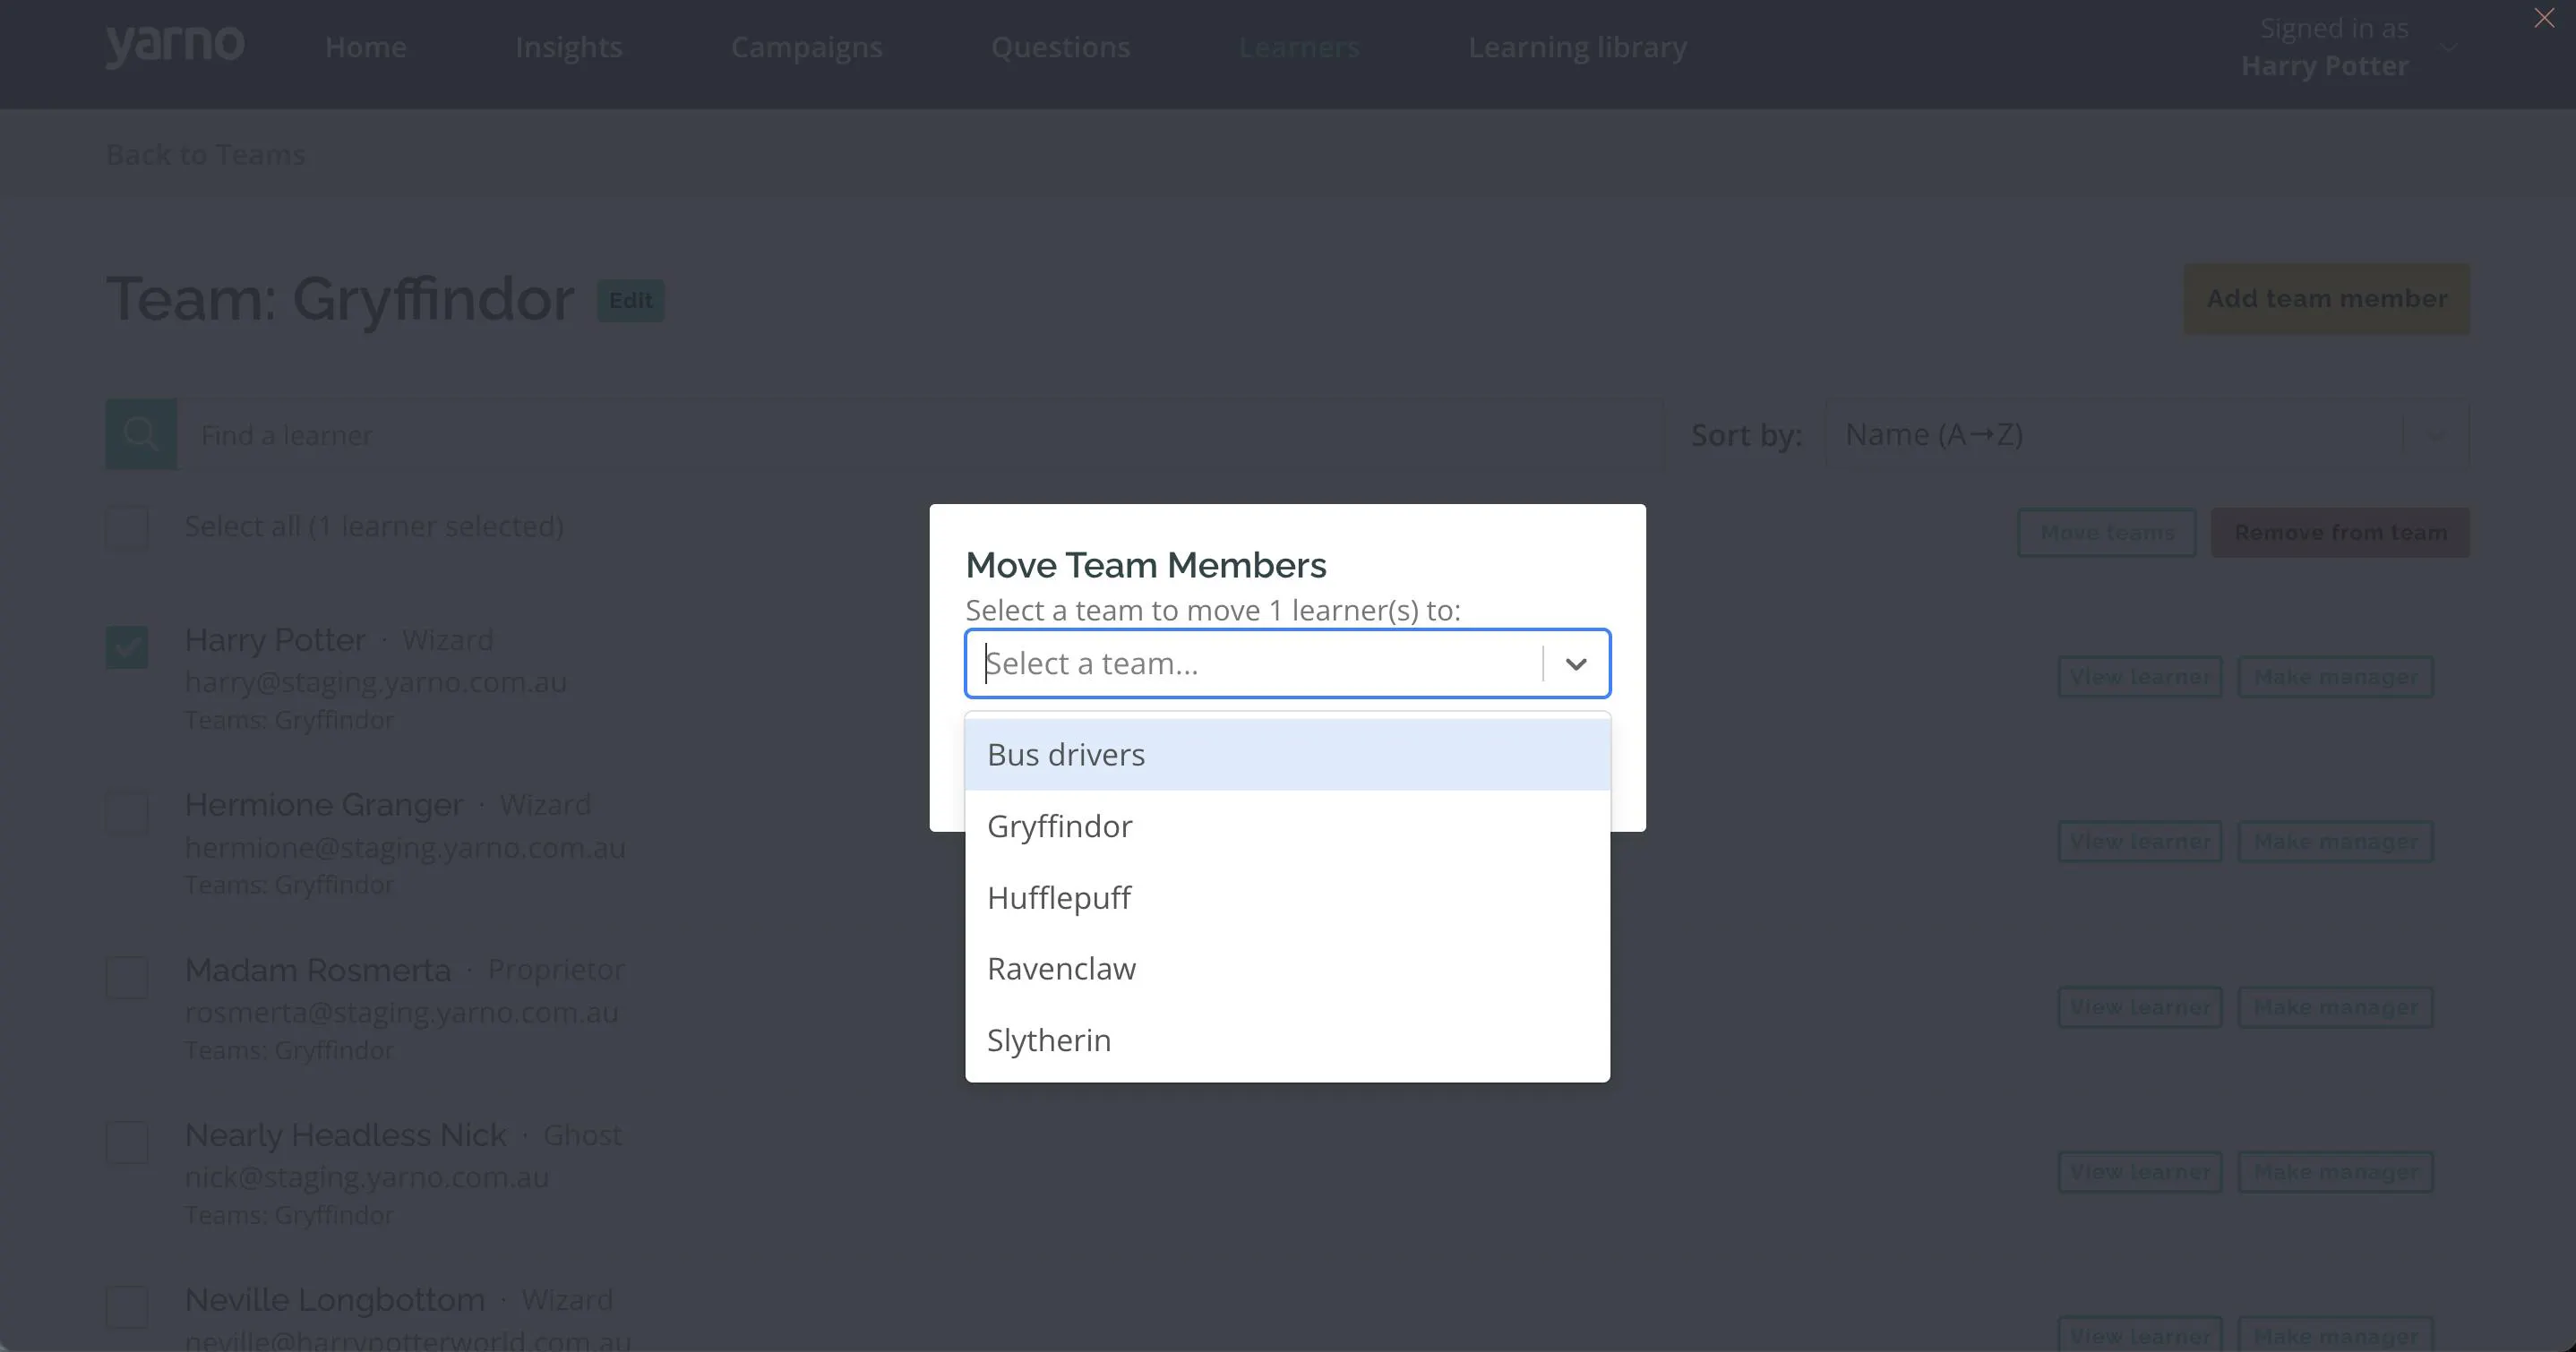Click the Move teams button
This screenshot has height=1352, width=2576.
[2106, 532]
